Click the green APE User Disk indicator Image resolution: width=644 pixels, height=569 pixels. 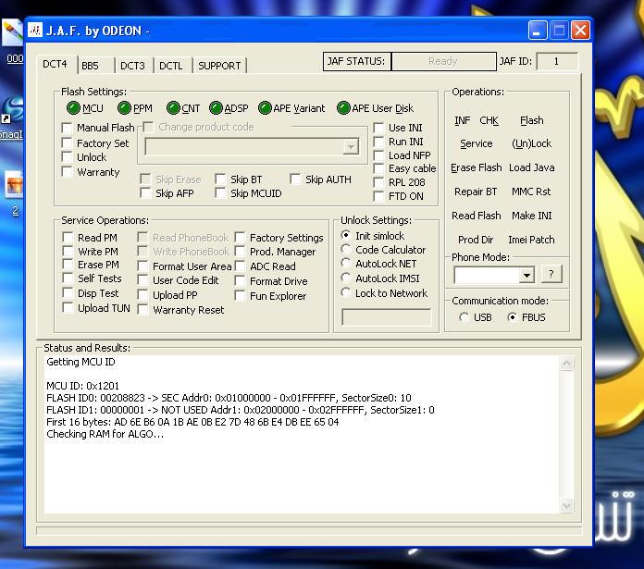tap(343, 108)
